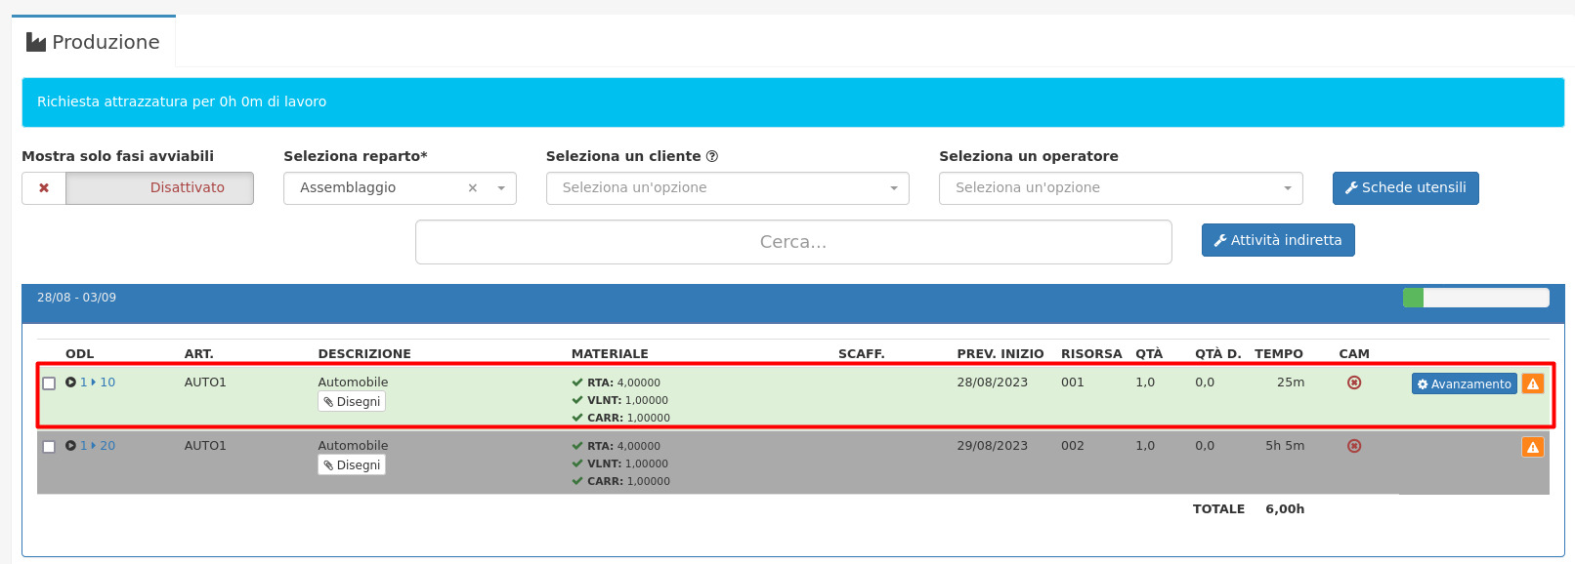Check the checkbox for ODL 1‣20 row

[49, 447]
